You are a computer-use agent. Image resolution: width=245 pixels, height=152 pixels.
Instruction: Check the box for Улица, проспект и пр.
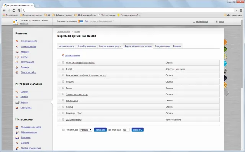coord(63,94)
